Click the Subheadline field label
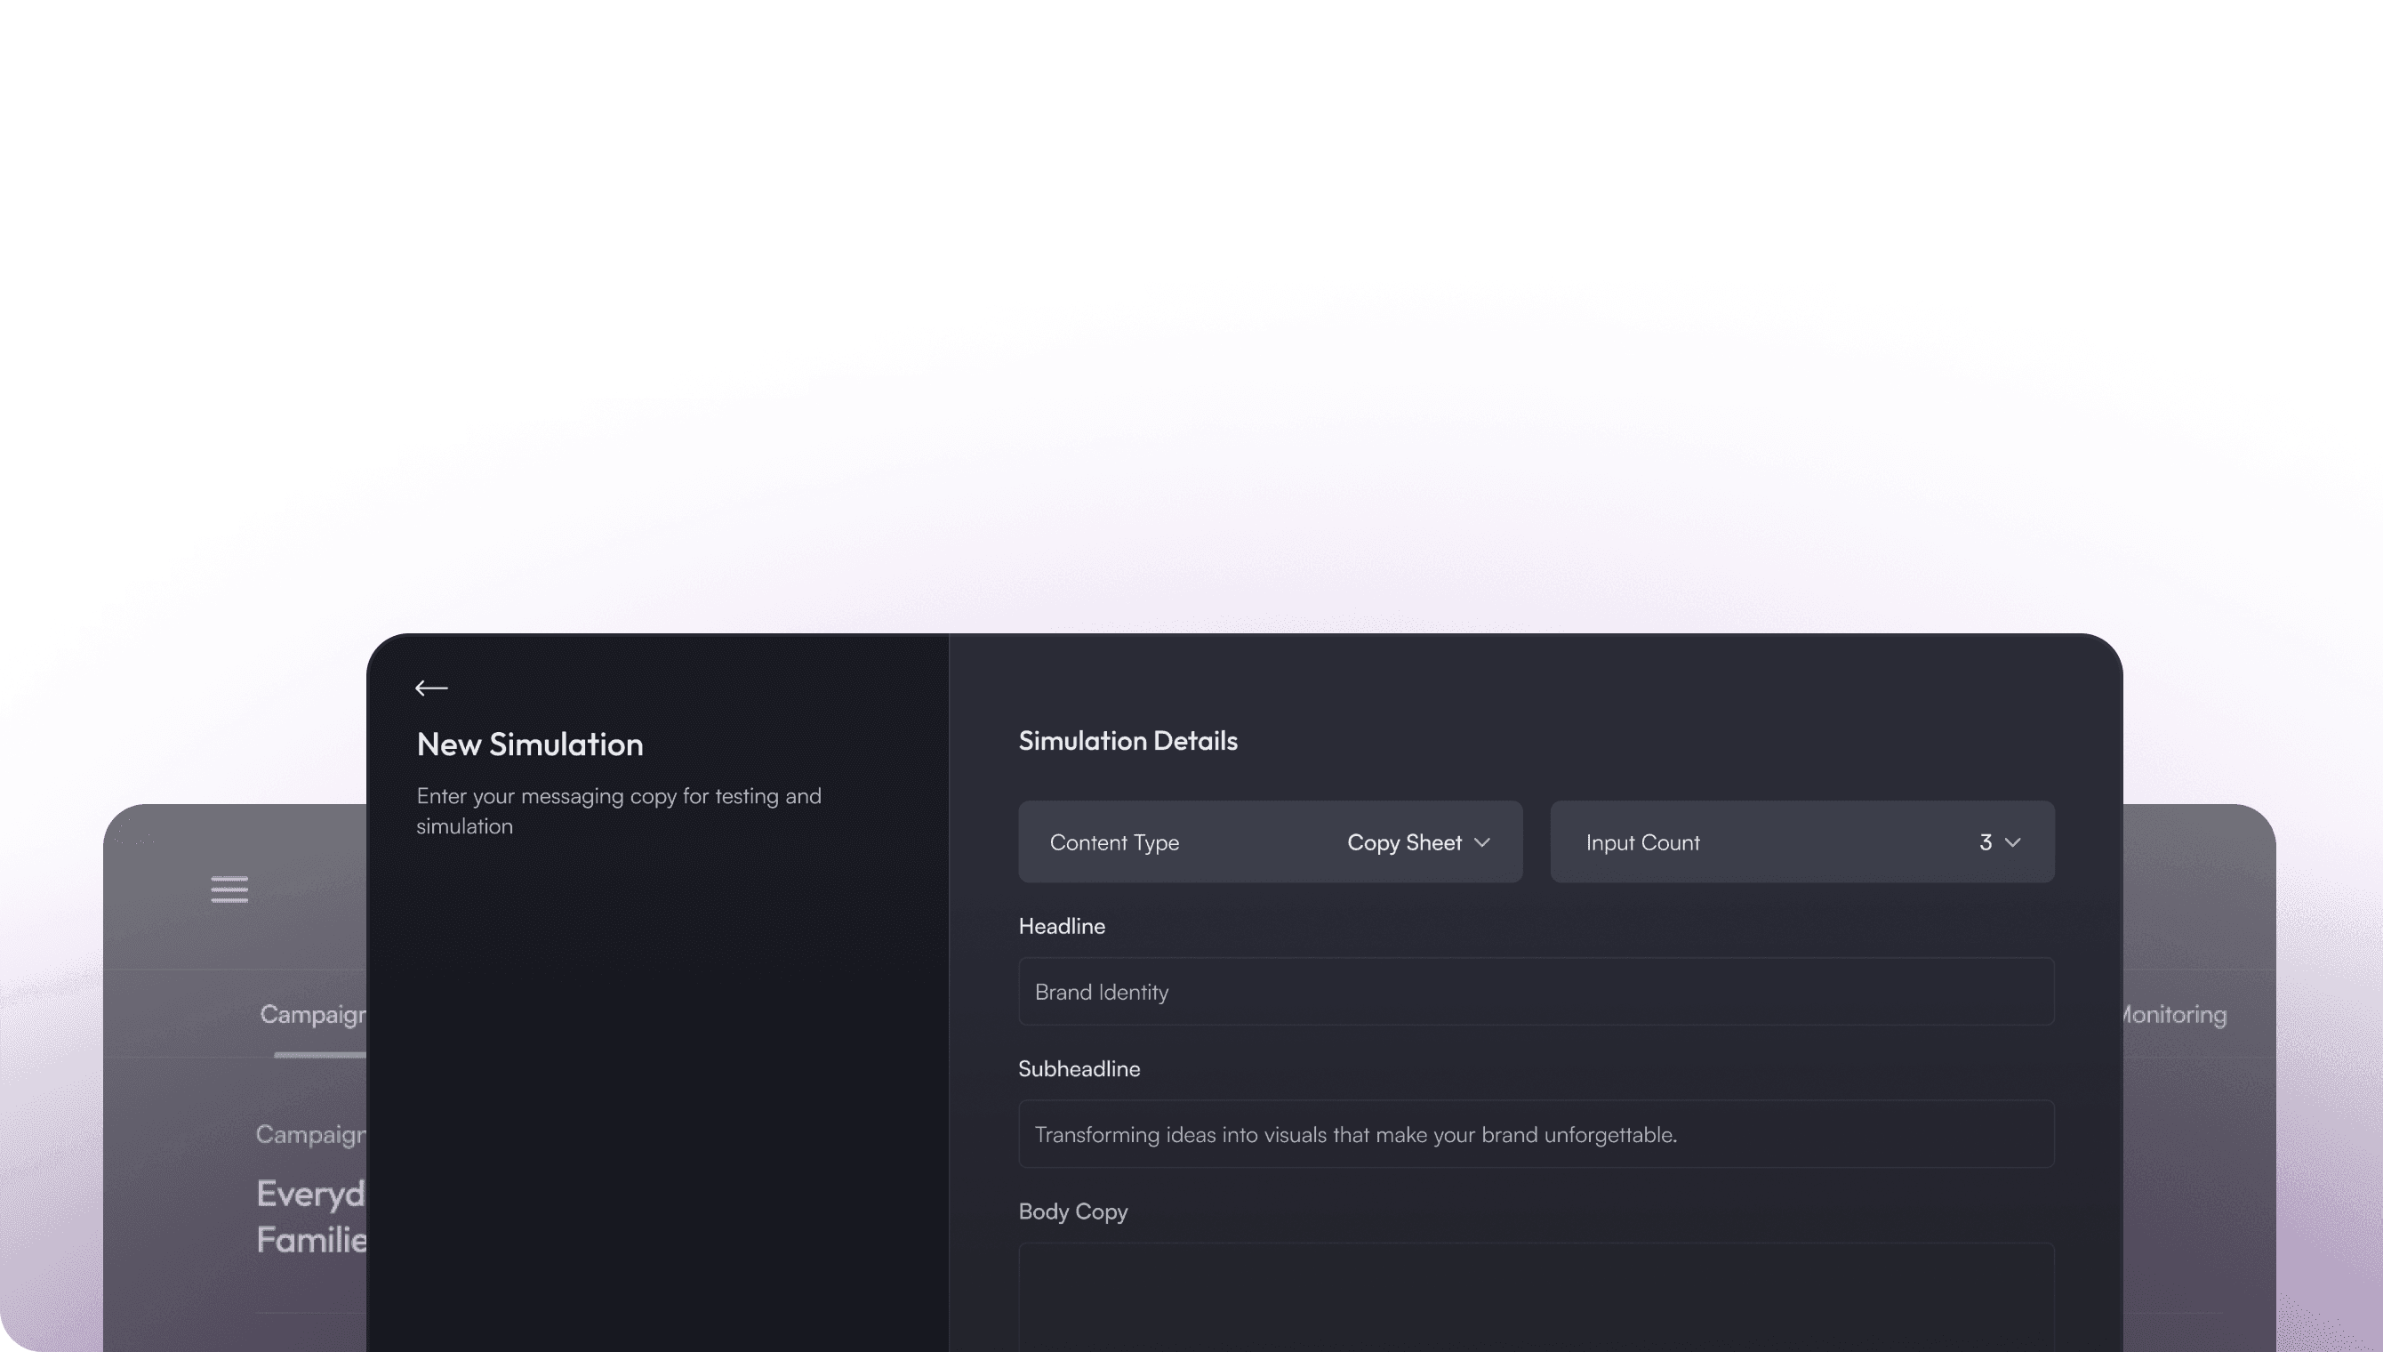Screen dimensions: 2383x1352 [x=1079, y=1069]
